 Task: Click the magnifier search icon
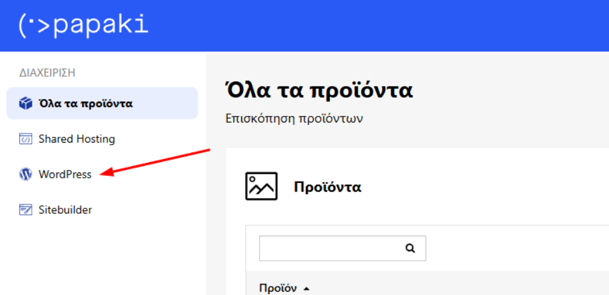click(410, 248)
